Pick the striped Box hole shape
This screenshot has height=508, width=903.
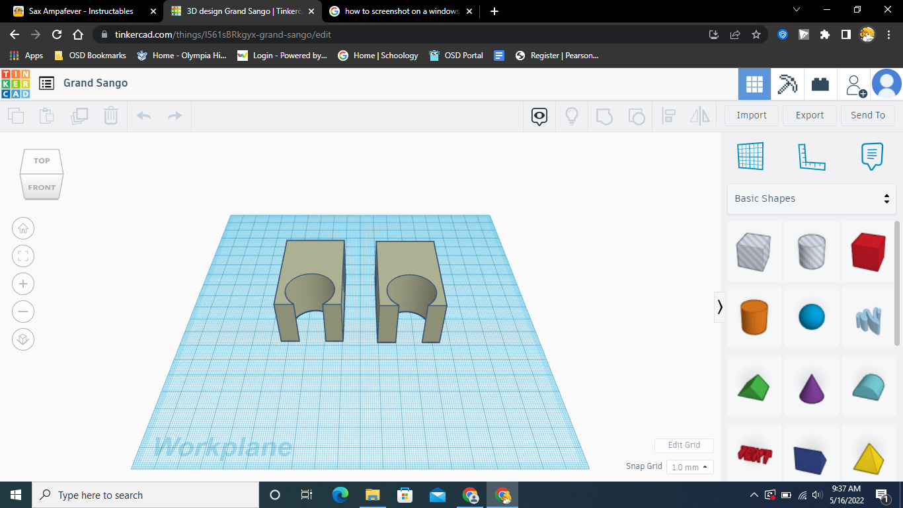point(754,251)
